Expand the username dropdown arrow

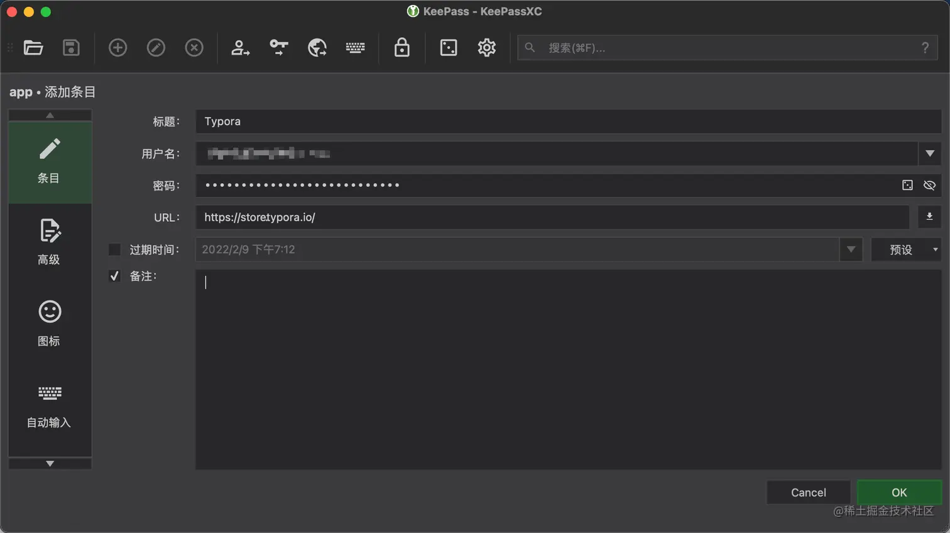click(930, 153)
